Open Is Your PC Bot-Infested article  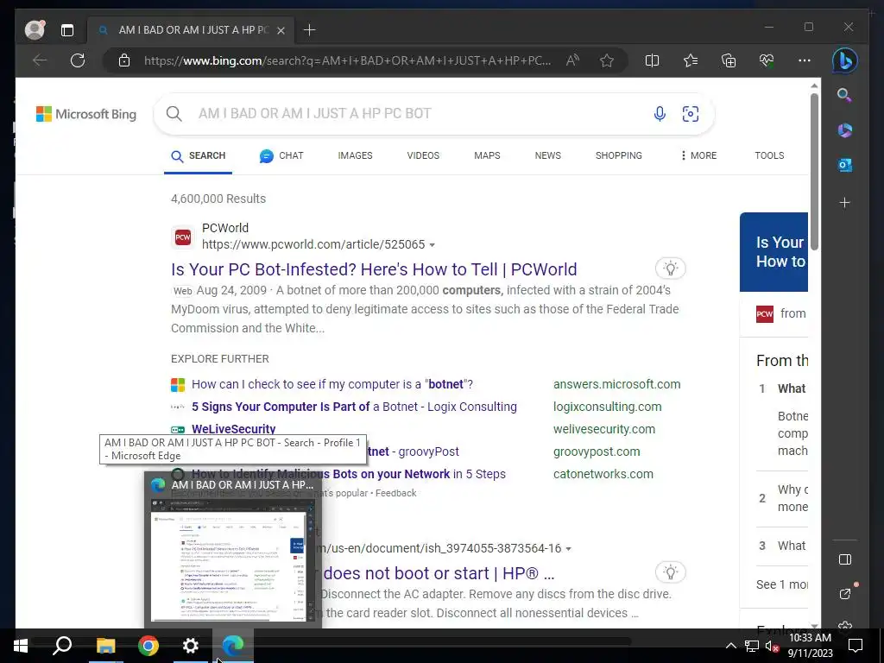[374, 269]
